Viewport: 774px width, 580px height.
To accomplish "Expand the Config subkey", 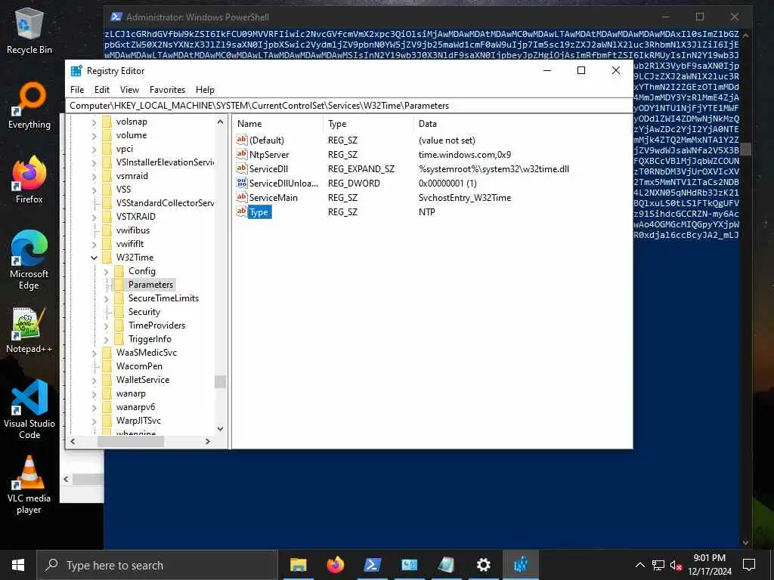I will 106,271.
